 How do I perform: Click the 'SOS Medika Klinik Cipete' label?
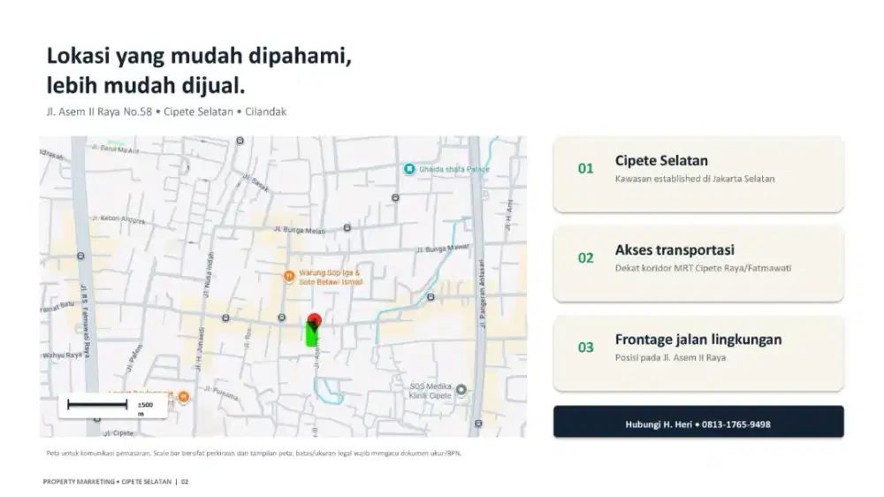pyautogui.click(x=431, y=391)
